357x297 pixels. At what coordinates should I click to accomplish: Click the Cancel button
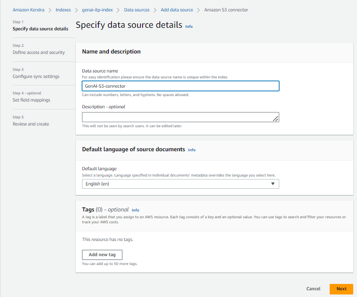[x=313, y=289]
